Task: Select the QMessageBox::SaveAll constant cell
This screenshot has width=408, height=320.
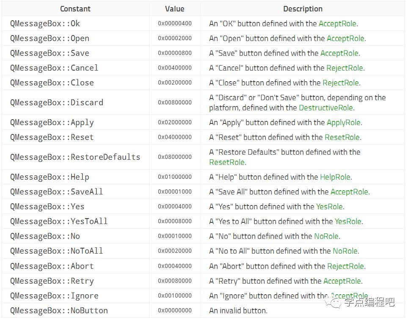Action: 75,192
